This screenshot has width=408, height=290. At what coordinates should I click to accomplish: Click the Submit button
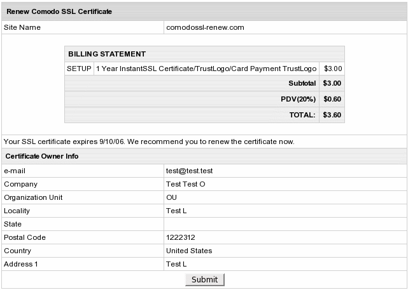(204, 279)
